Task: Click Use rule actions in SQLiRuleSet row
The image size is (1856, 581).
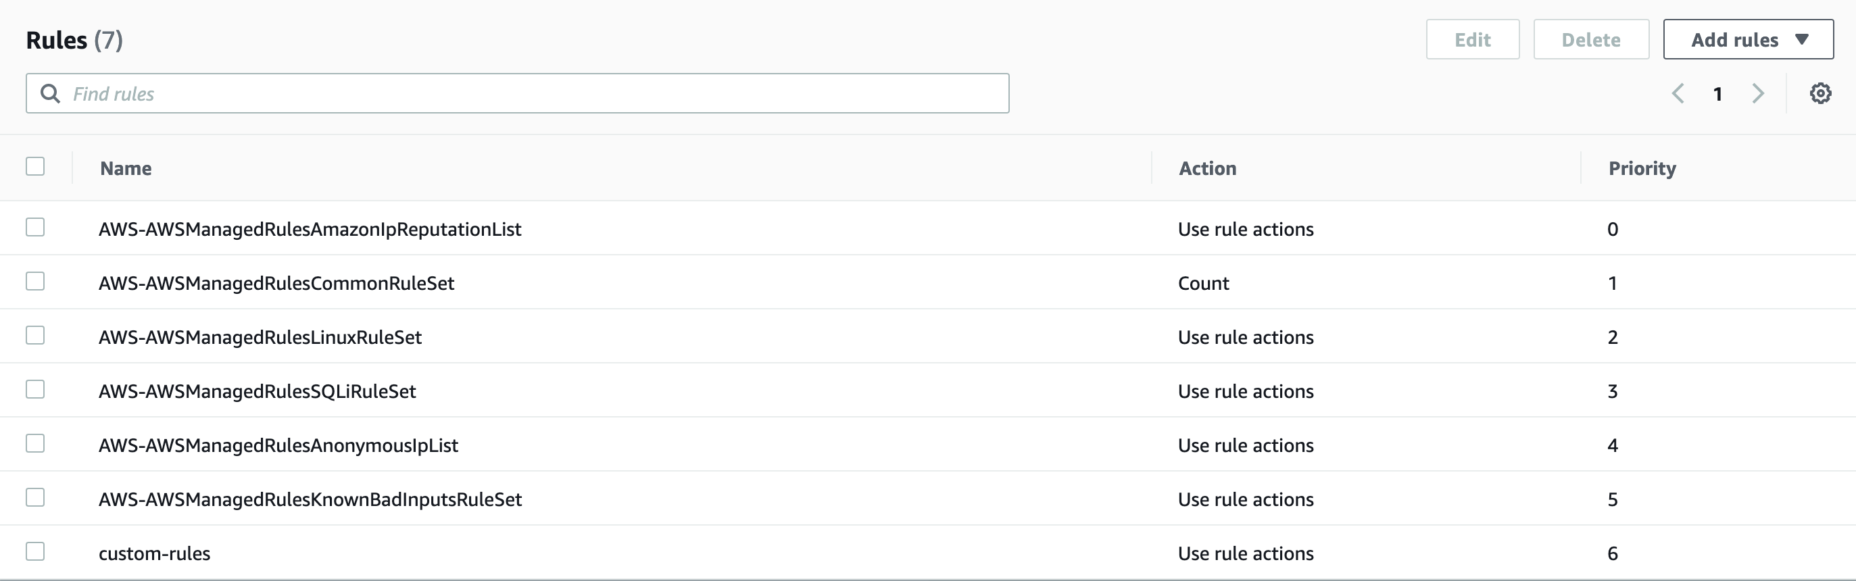Action: (x=1246, y=391)
